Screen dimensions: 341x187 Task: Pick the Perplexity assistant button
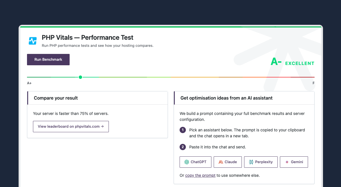[x=261, y=162]
